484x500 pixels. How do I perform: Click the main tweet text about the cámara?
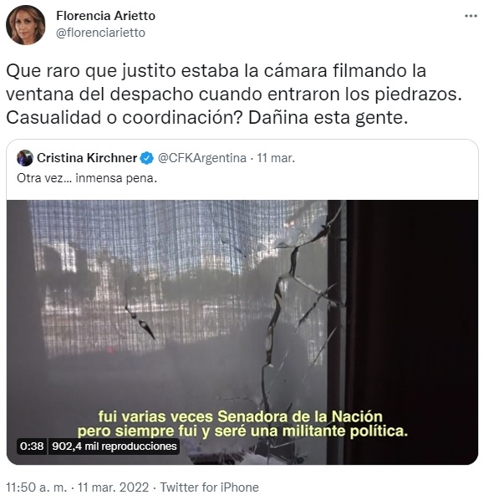tap(234, 94)
